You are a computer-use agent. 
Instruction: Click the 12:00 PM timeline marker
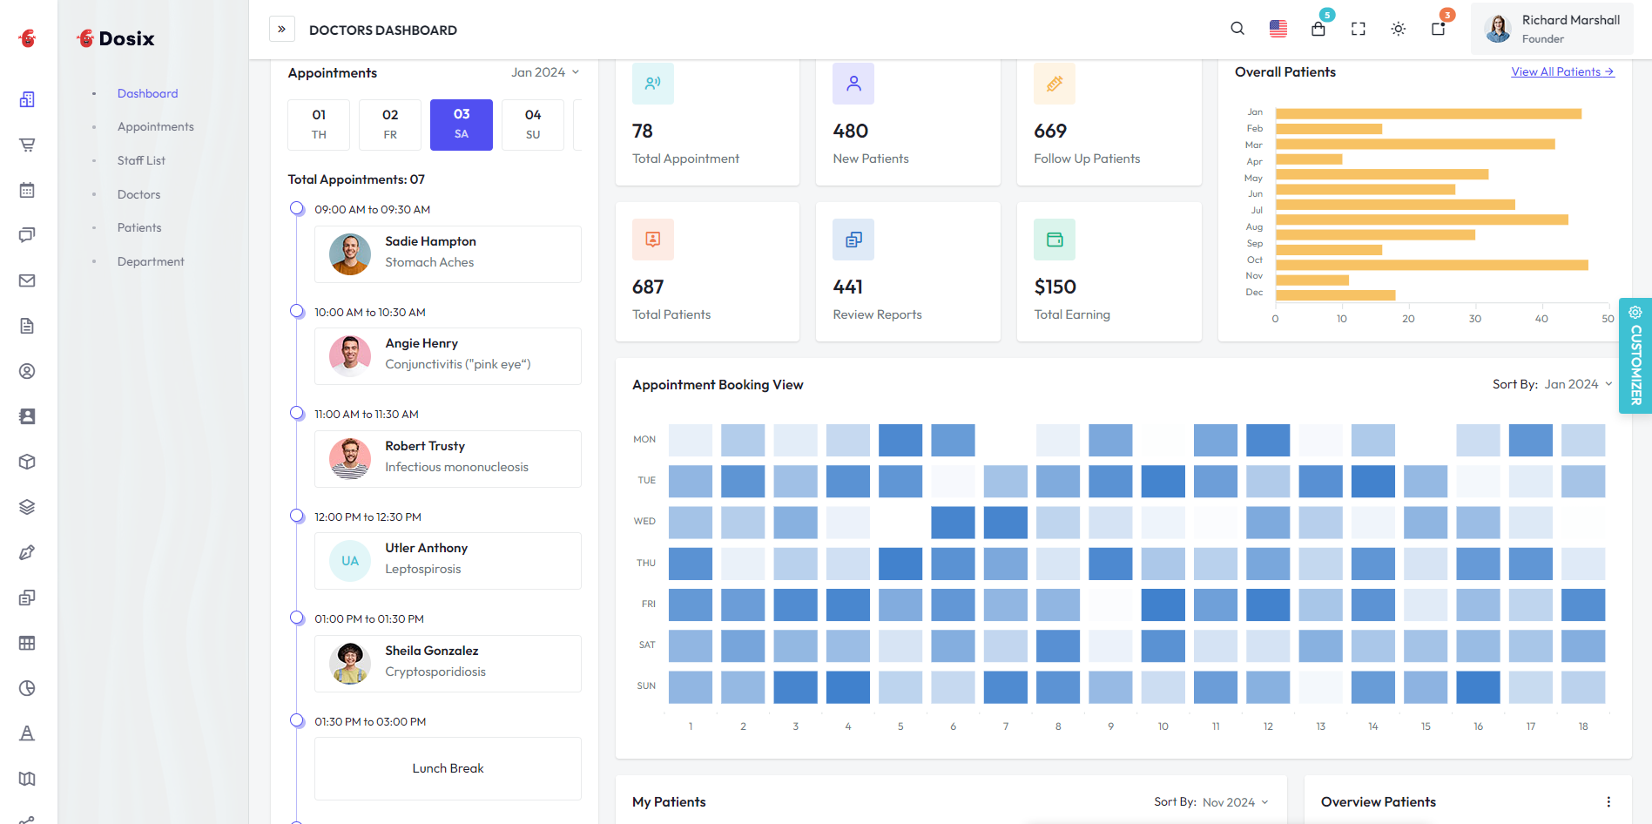click(297, 516)
